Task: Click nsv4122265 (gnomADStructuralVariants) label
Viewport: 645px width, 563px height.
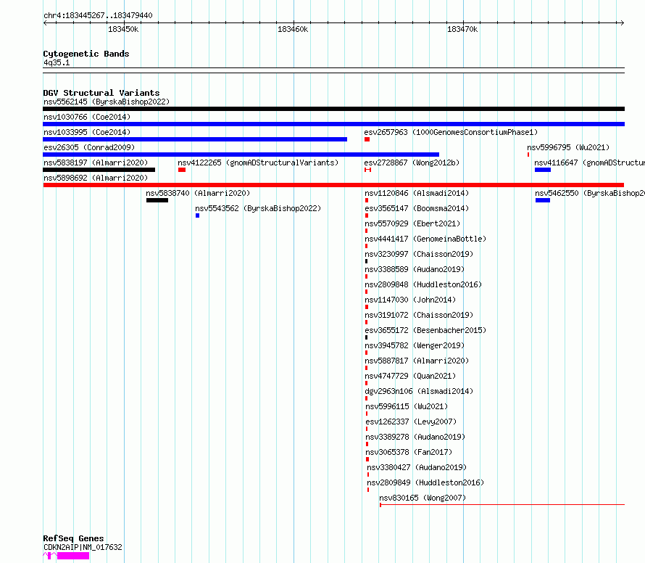Action: click(x=258, y=163)
